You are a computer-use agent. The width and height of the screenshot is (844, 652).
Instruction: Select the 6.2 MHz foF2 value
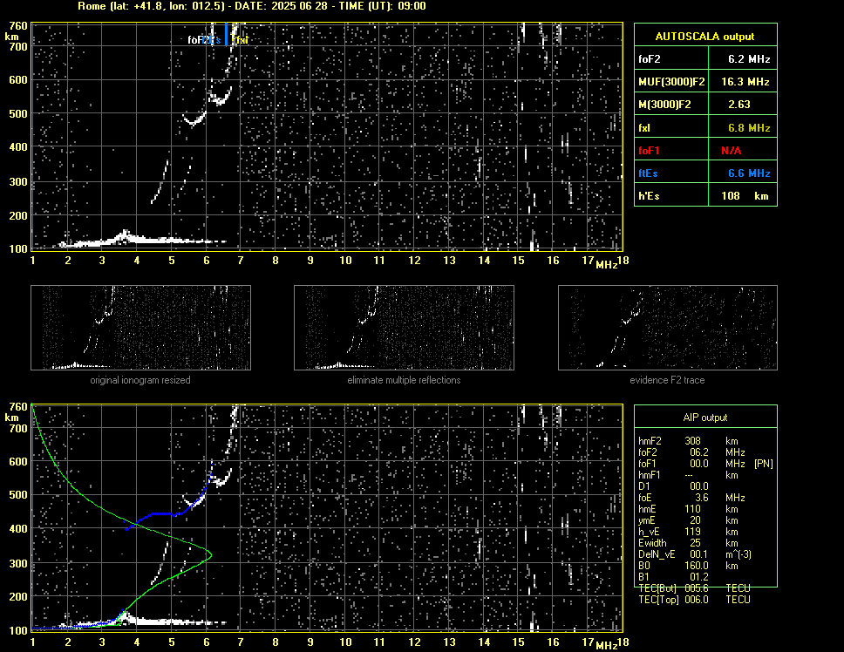[749, 59]
